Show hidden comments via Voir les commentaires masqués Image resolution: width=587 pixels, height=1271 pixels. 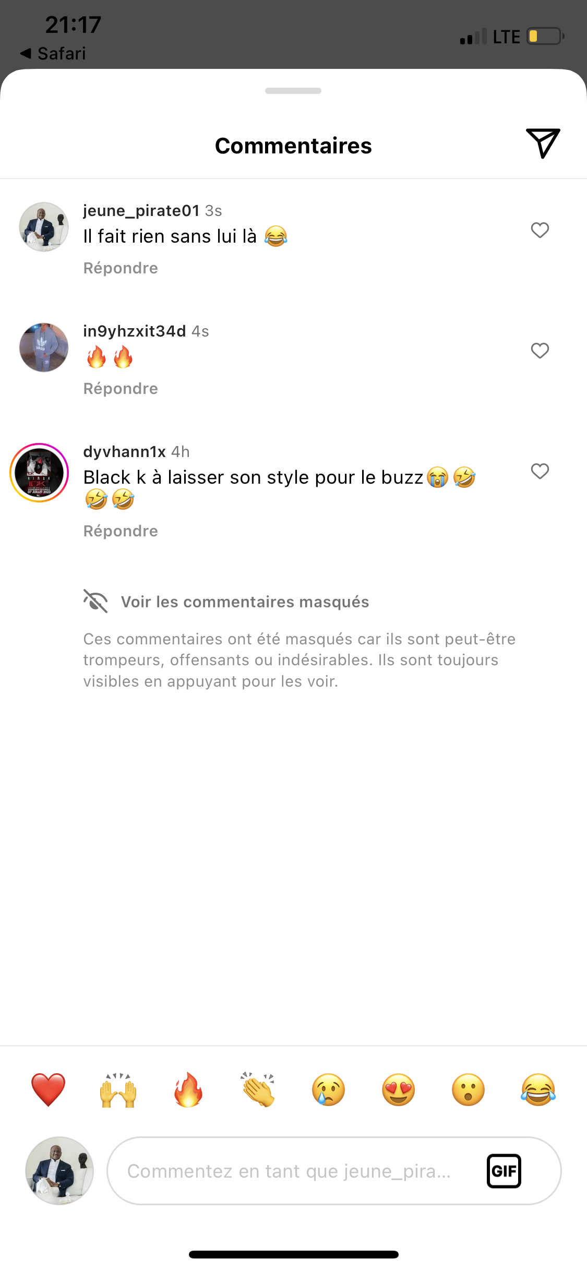245,602
